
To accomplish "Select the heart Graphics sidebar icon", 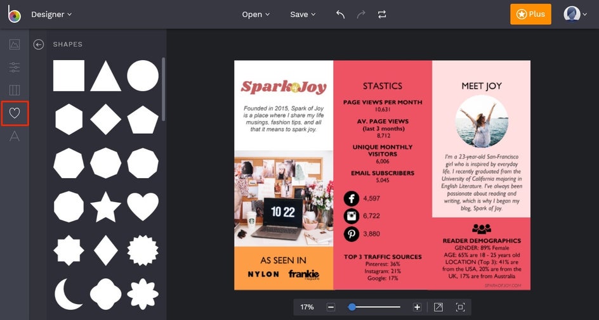I will pyautogui.click(x=15, y=113).
